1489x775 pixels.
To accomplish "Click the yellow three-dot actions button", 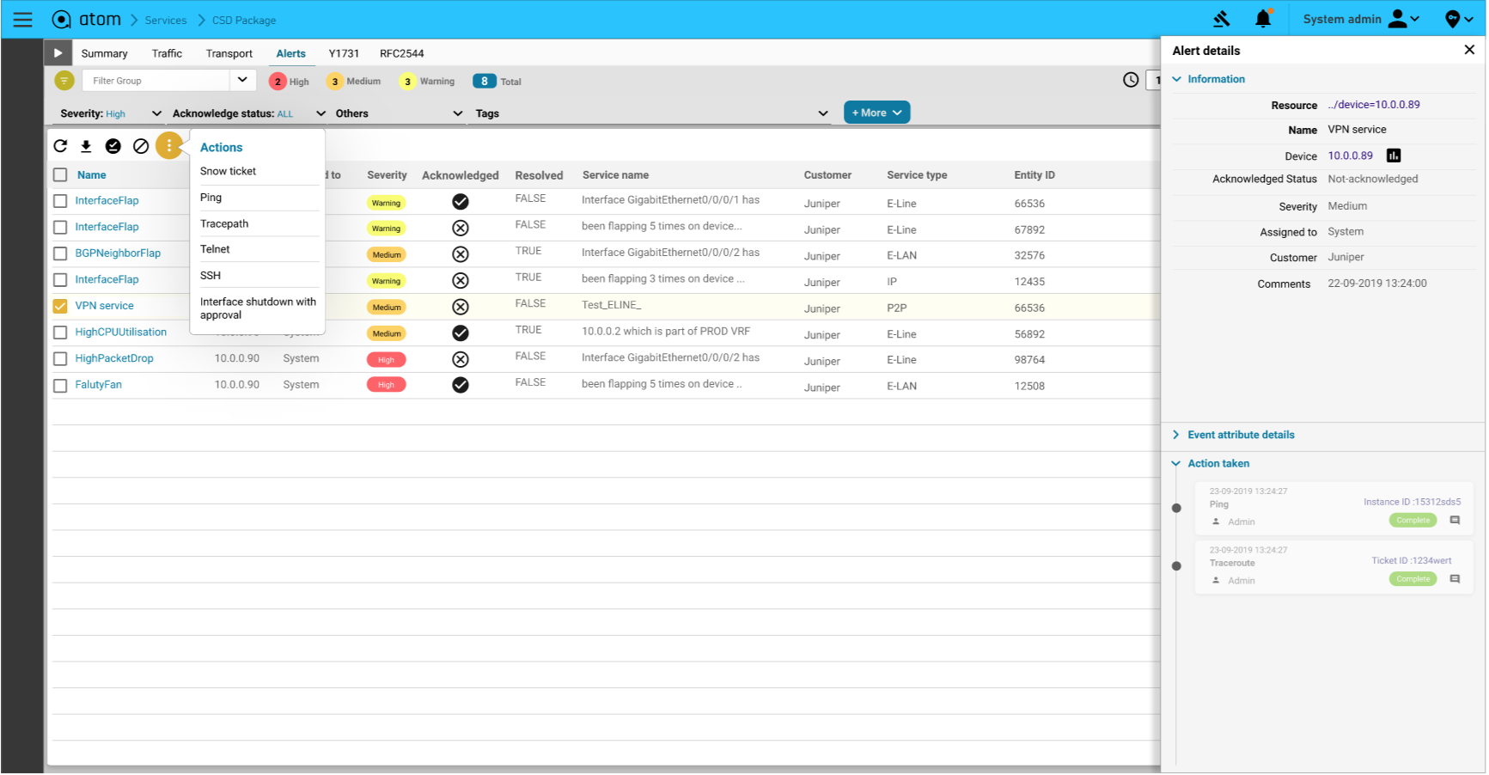I will pyautogui.click(x=169, y=146).
